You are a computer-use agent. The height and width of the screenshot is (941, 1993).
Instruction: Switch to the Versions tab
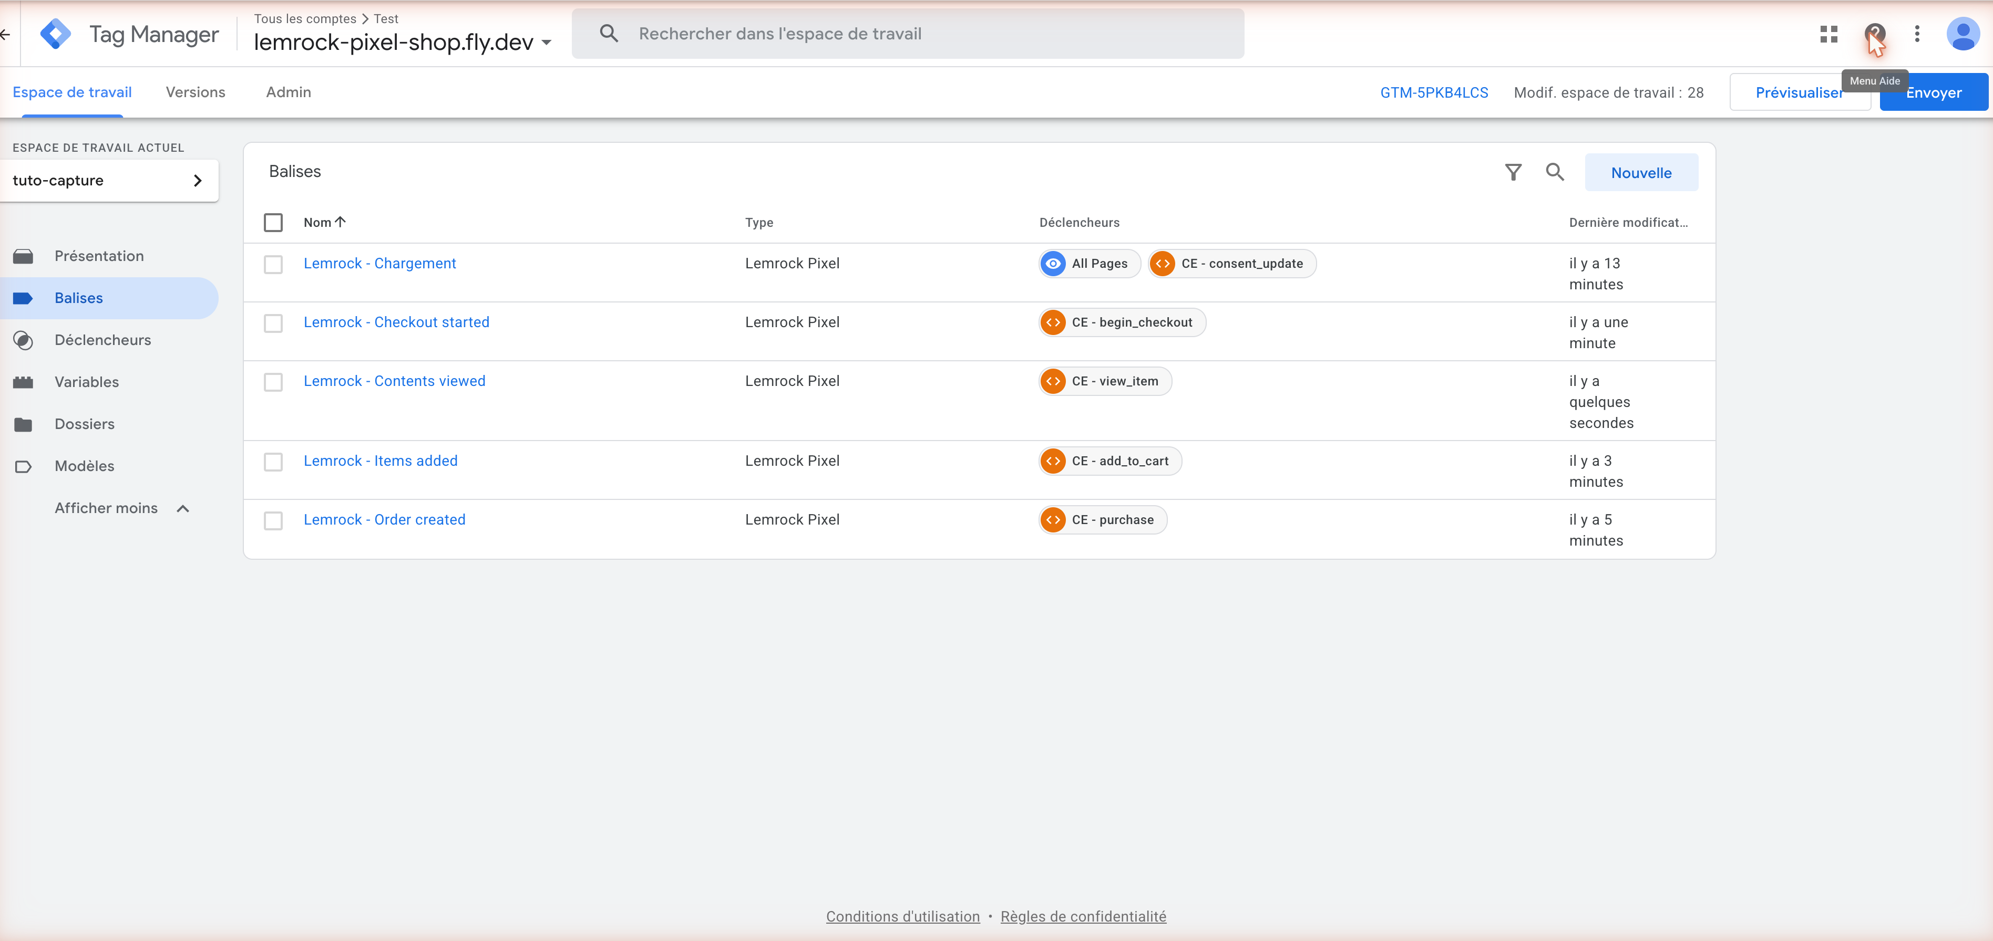click(x=196, y=92)
